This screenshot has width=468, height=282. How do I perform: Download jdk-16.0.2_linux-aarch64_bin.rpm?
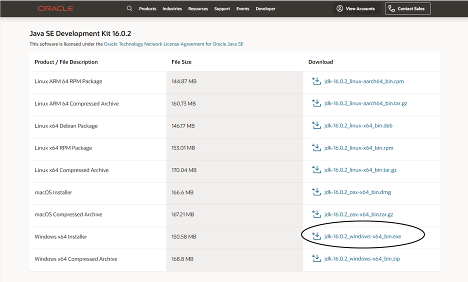[364, 81]
